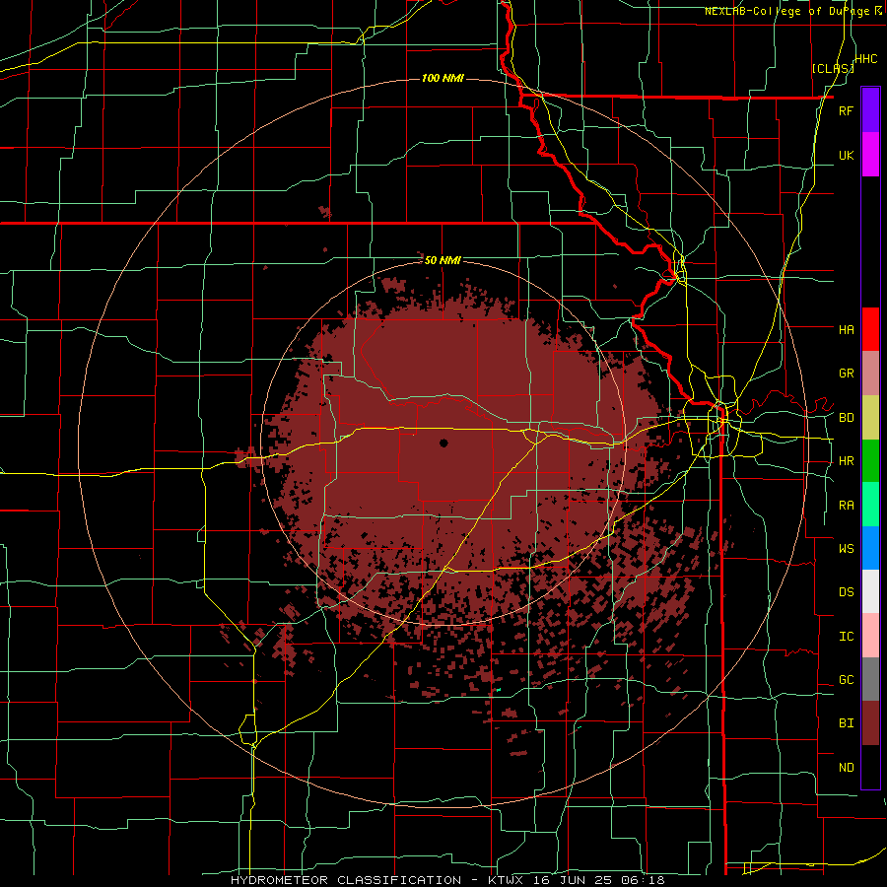Click the GR legend label
The height and width of the screenshot is (887, 887).
[x=846, y=374]
